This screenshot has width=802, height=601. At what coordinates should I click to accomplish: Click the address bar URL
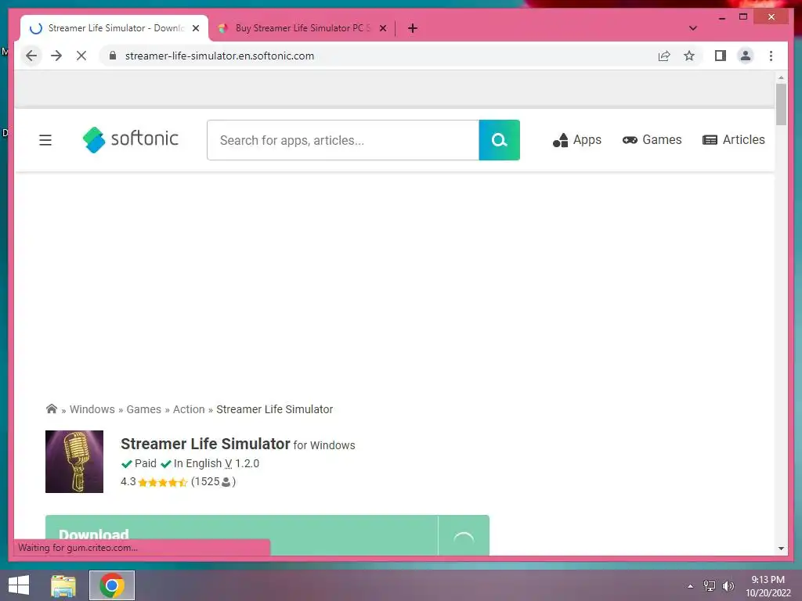pyautogui.click(x=219, y=56)
